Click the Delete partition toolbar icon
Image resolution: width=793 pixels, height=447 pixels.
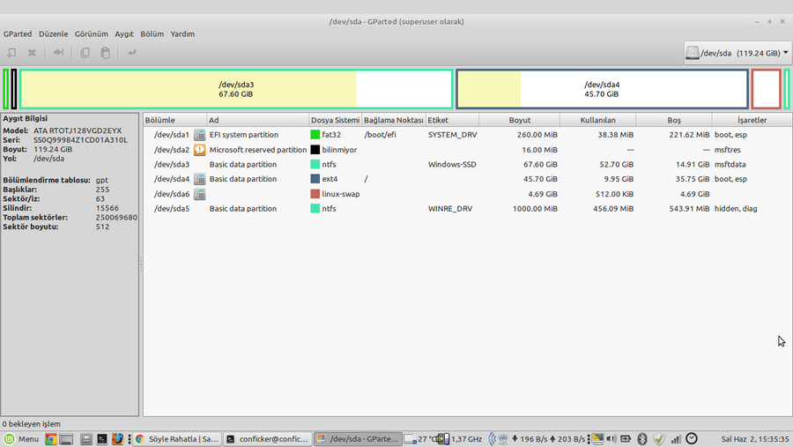(32, 53)
